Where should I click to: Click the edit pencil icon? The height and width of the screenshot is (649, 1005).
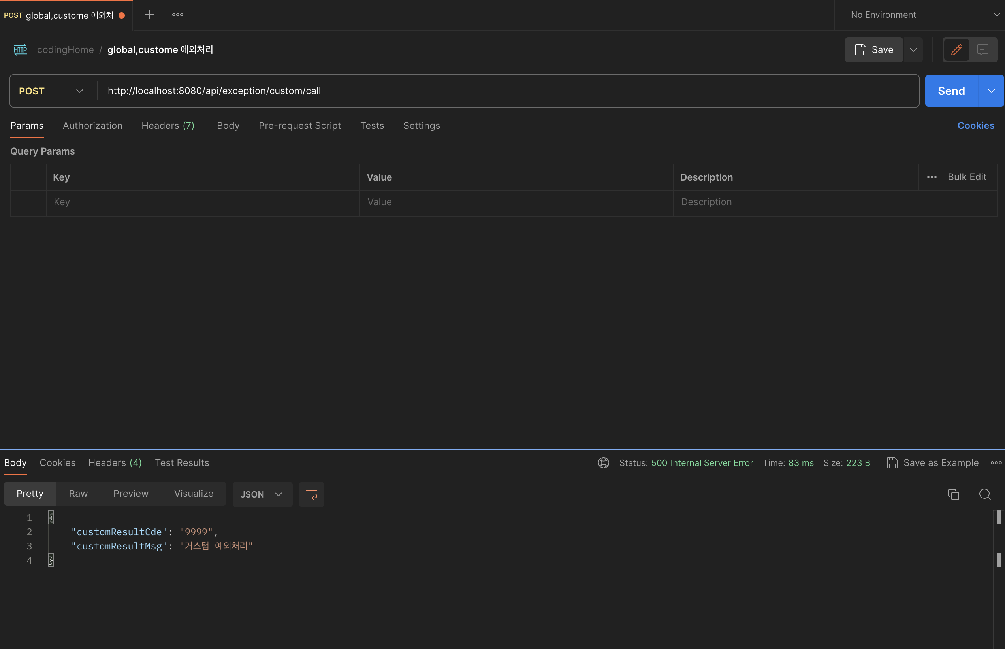tap(956, 50)
